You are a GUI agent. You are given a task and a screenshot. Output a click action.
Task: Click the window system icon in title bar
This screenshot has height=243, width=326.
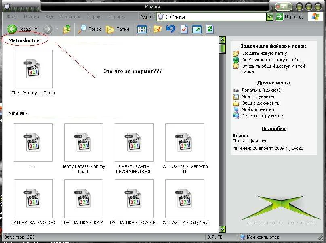pos(7,6)
